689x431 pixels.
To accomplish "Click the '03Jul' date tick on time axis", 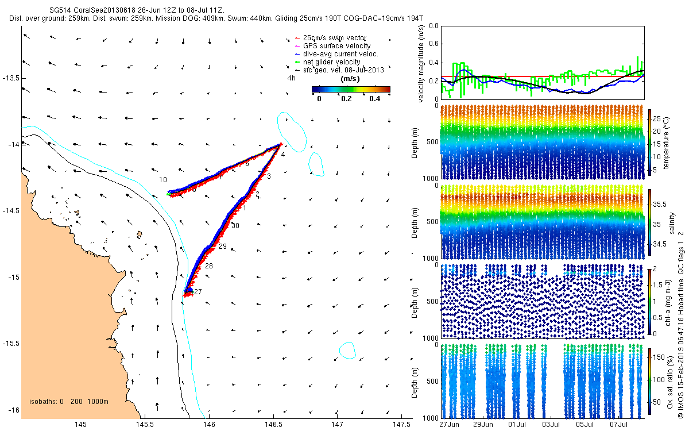I will click(x=551, y=425).
